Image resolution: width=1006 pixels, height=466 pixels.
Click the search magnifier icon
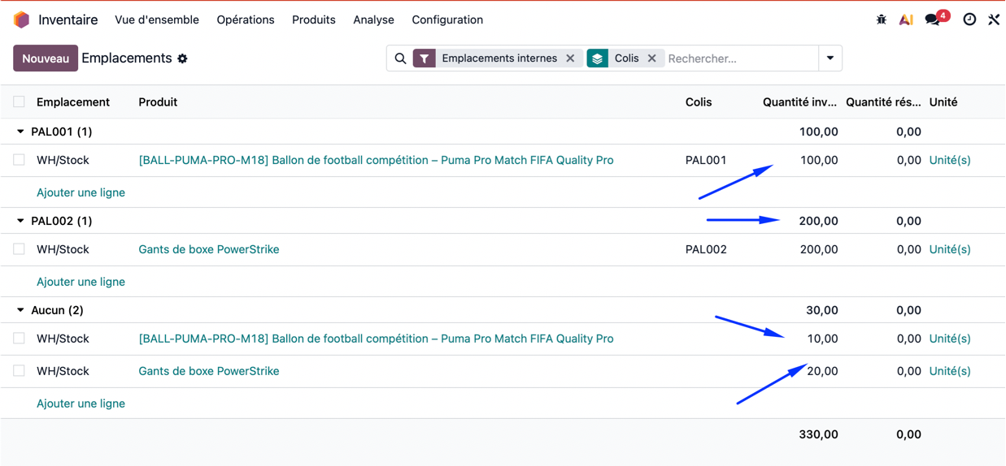tap(400, 58)
